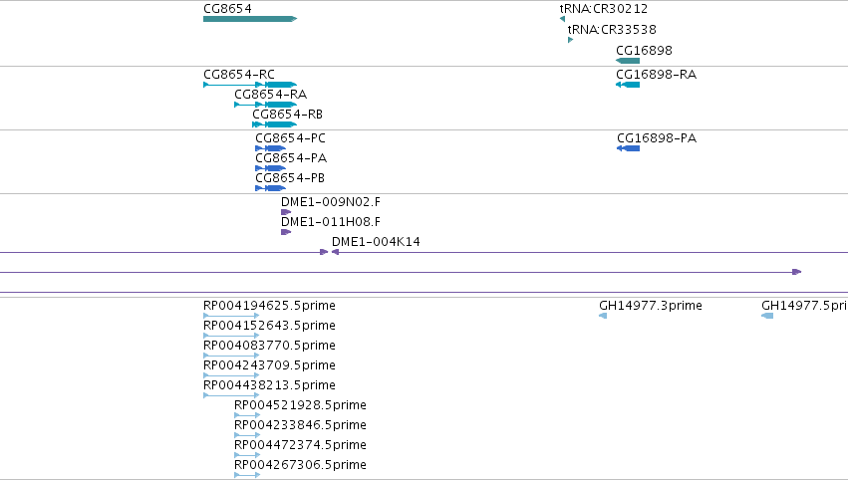This screenshot has height=480, width=848.
Task: Click the DME1-004K14 label
Action: click(376, 242)
